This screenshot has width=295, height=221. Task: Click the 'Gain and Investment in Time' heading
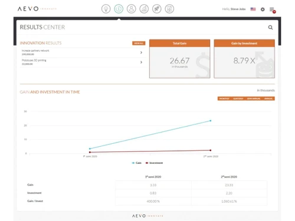tap(50, 92)
